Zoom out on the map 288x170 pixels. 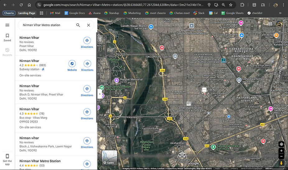pyautogui.click(x=281, y=156)
